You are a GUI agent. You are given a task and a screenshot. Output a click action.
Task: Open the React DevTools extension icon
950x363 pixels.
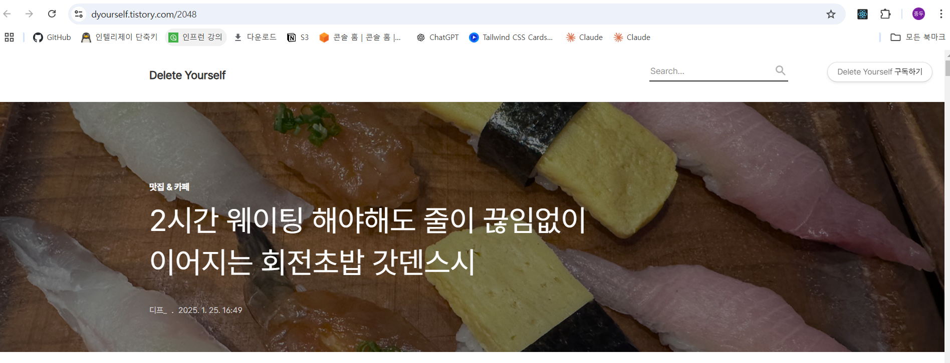tap(862, 14)
